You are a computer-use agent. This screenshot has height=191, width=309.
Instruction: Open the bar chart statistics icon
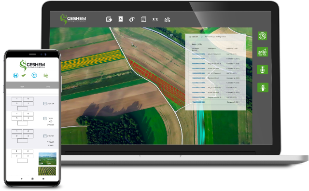click(167, 19)
